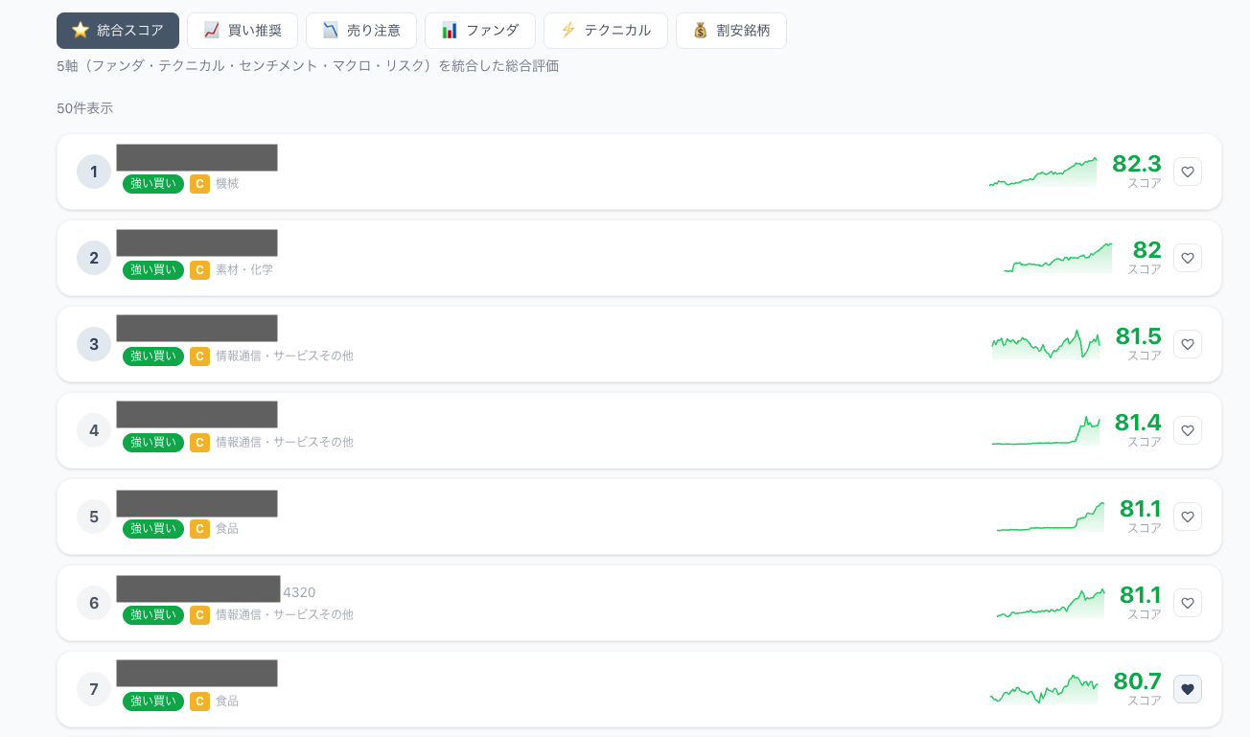This screenshot has height=737, width=1250.
Task: Click the 強い買い badge on rank 2
Action: tap(153, 270)
